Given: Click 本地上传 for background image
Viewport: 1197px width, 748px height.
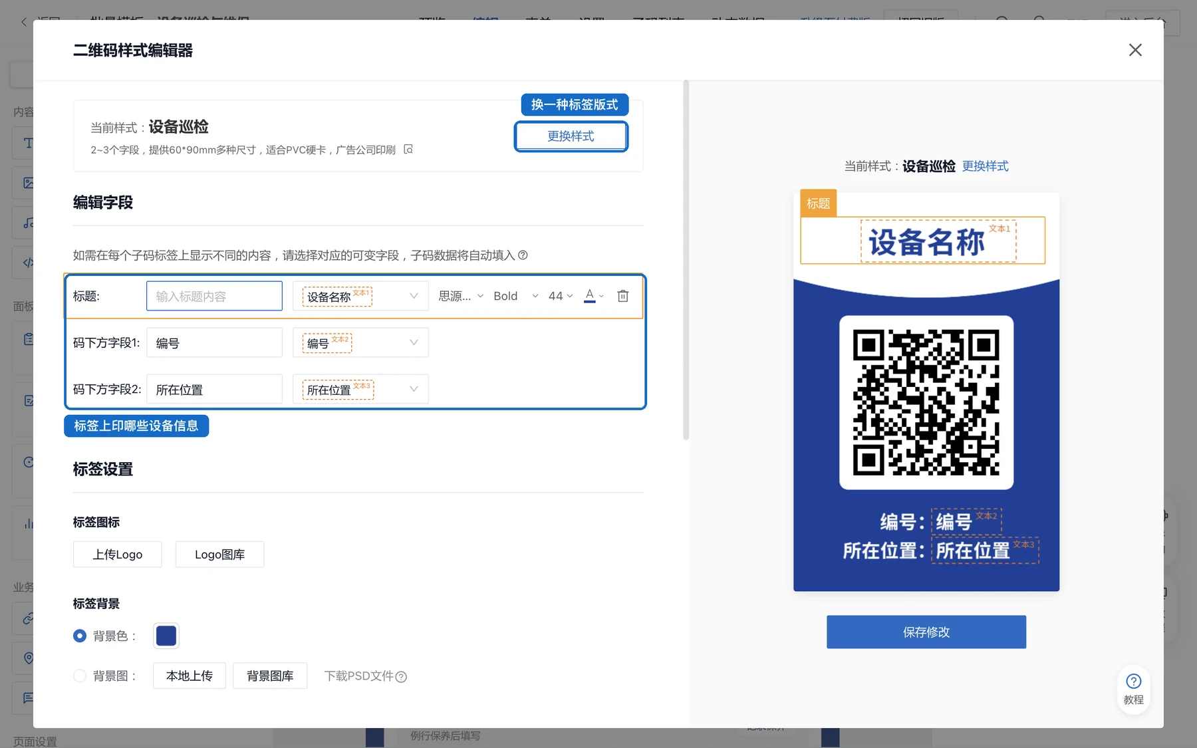Looking at the screenshot, I should click(189, 676).
